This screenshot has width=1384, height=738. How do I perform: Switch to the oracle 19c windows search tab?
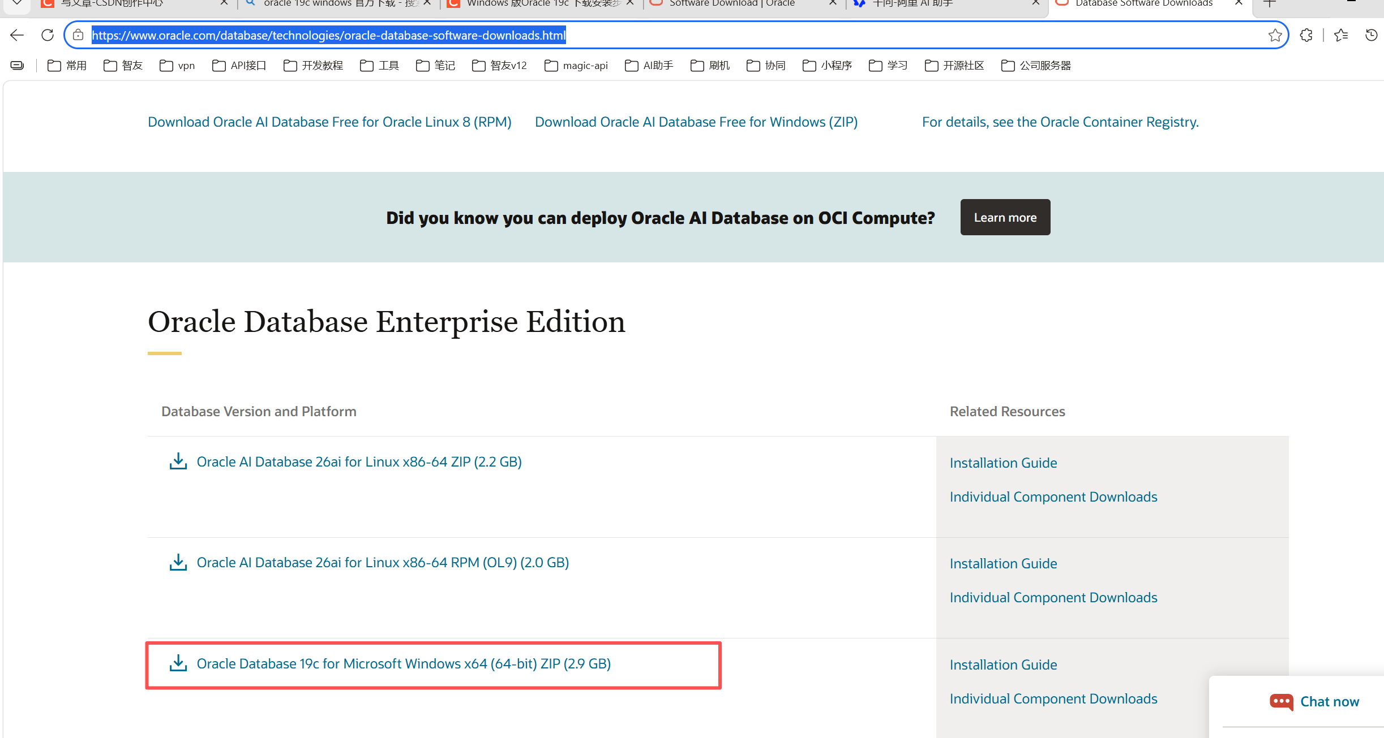click(x=340, y=3)
